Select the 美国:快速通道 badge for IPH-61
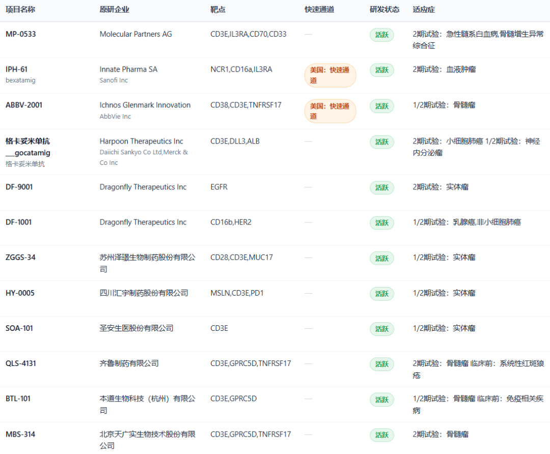 [330, 75]
